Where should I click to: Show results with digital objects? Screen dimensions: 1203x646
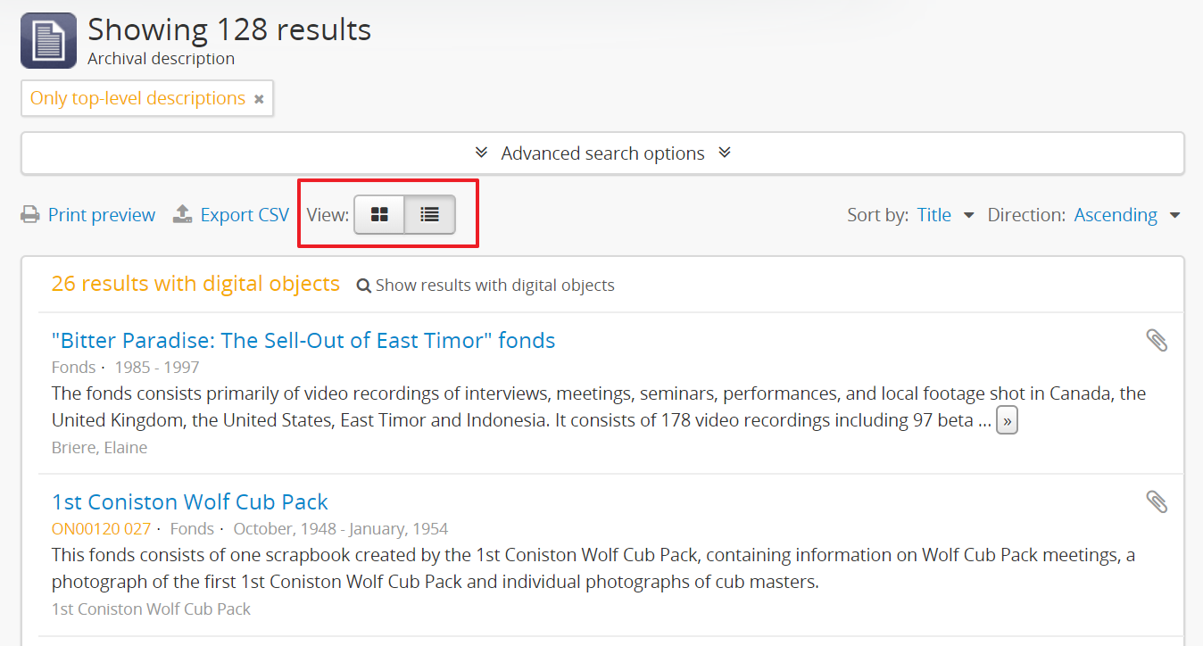[x=494, y=286]
